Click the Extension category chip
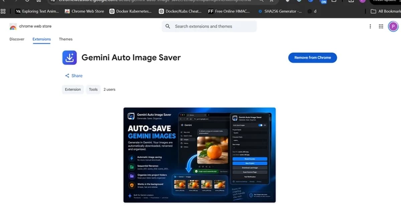The image size is (401, 210). coord(73,89)
